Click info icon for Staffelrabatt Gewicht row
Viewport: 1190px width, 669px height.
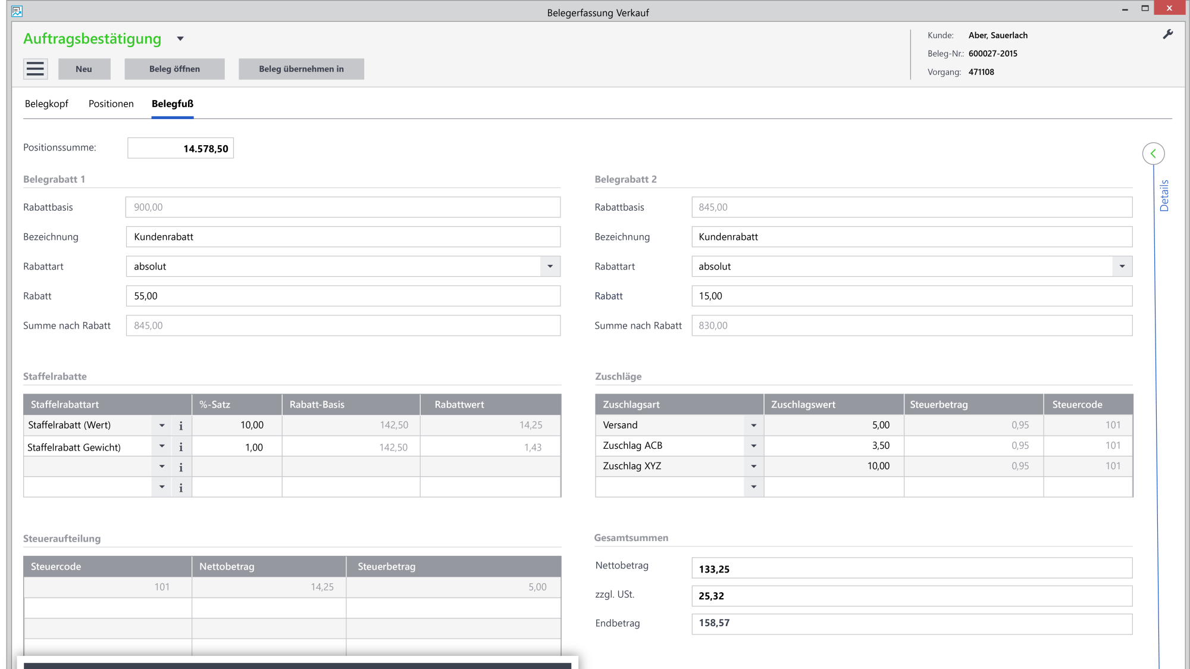(181, 447)
